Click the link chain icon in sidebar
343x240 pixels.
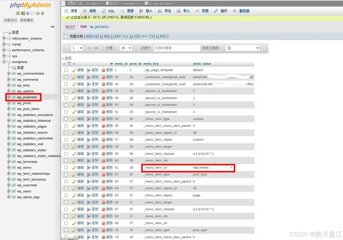pos(53,26)
